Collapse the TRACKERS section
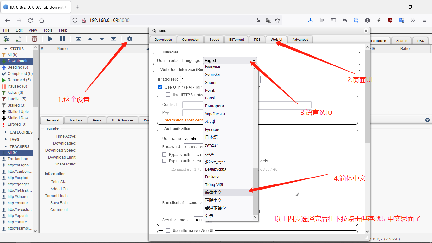 coord(5,146)
